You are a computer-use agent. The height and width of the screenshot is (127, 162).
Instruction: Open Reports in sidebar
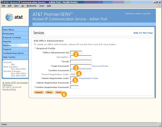click(x=15, y=41)
